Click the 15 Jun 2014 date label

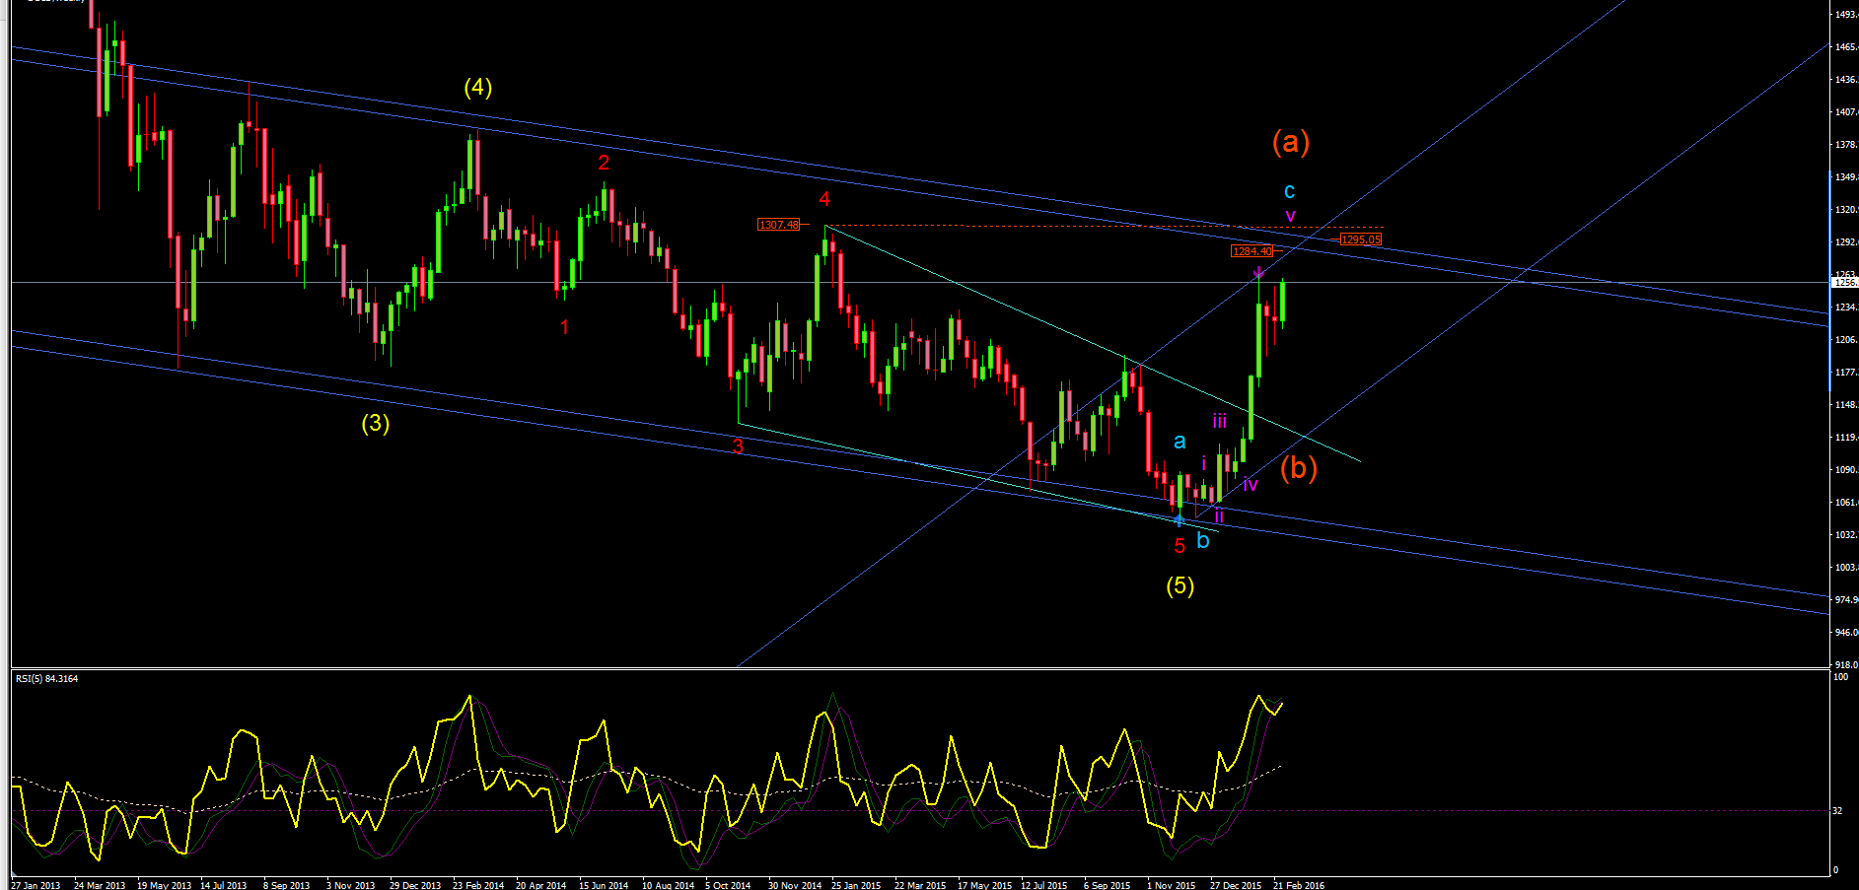[x=604, y=885]
